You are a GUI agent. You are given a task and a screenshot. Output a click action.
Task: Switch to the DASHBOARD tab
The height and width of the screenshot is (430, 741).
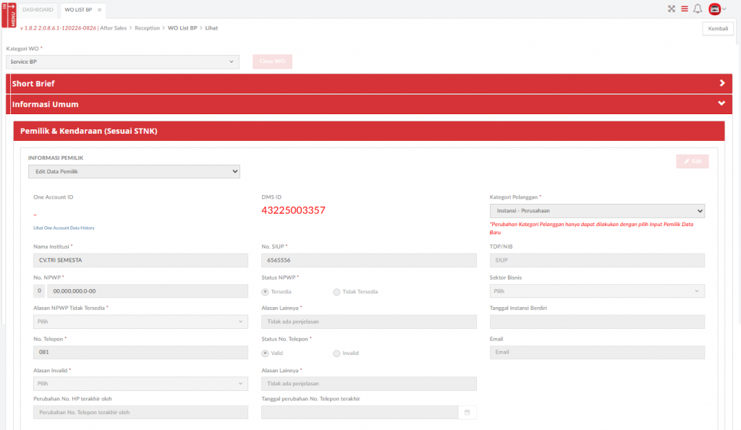pos(38,10)
